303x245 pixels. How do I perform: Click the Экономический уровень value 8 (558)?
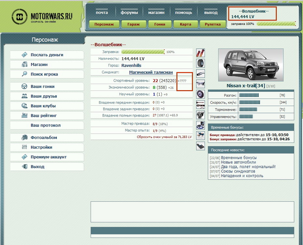pos(160,88)
